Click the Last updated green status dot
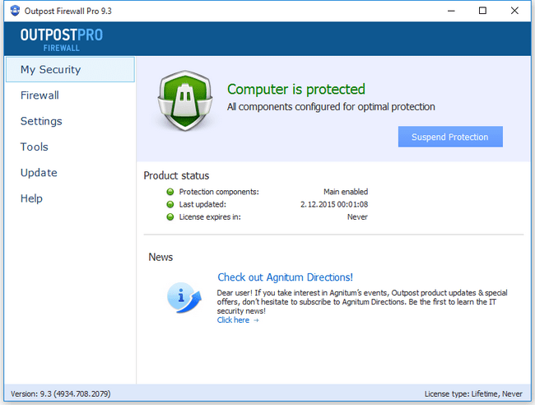This screenshot has height=405, width=535. click(x=170, y=204)
